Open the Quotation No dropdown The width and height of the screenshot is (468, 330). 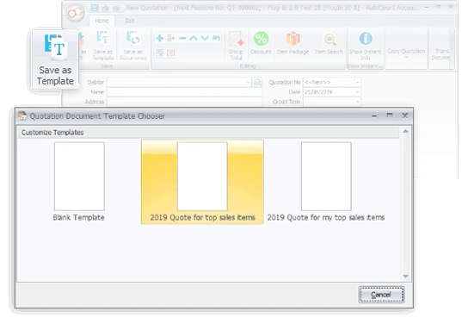357,82
